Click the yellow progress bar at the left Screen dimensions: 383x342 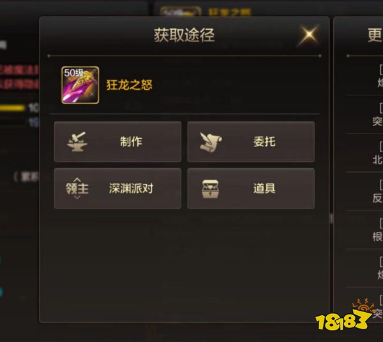(x=13, y=108)
